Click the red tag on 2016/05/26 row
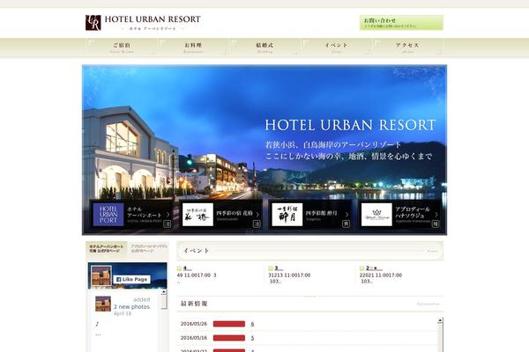This screenshot has width=529, height=352. click(x=229, y=324)
